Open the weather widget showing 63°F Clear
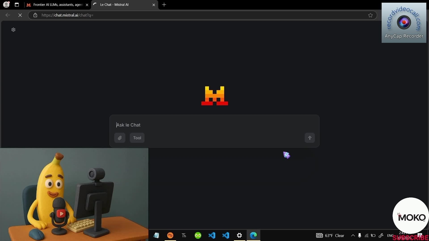 tap(330, 236)
